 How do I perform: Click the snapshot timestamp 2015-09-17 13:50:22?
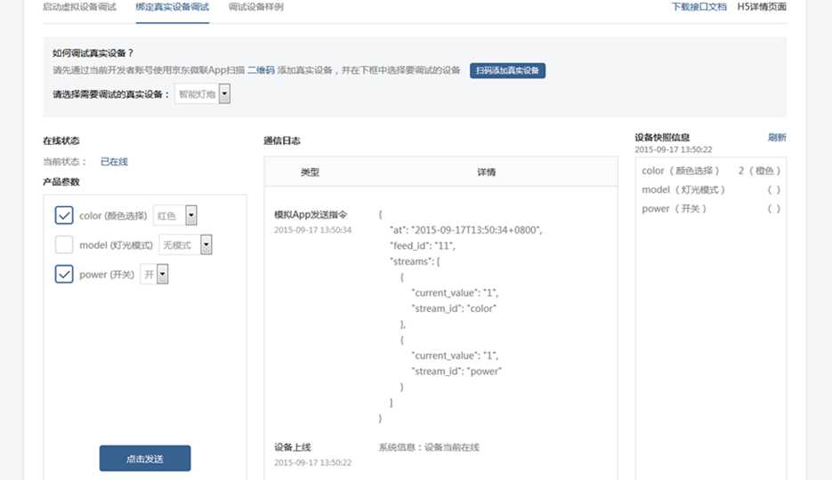(674, 150)
